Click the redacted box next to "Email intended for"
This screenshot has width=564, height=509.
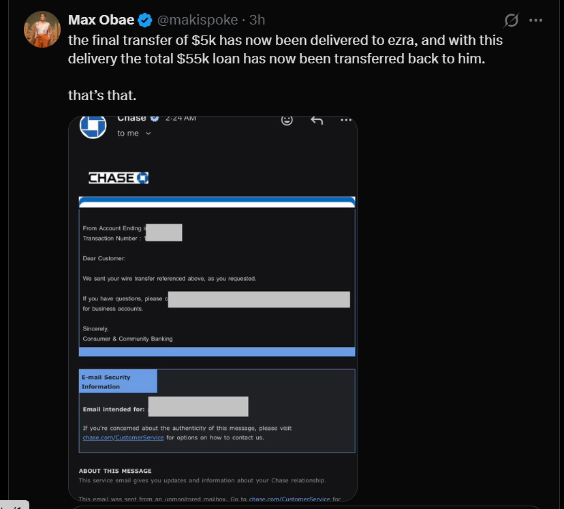pyautogui.click(x=198, y=406)
